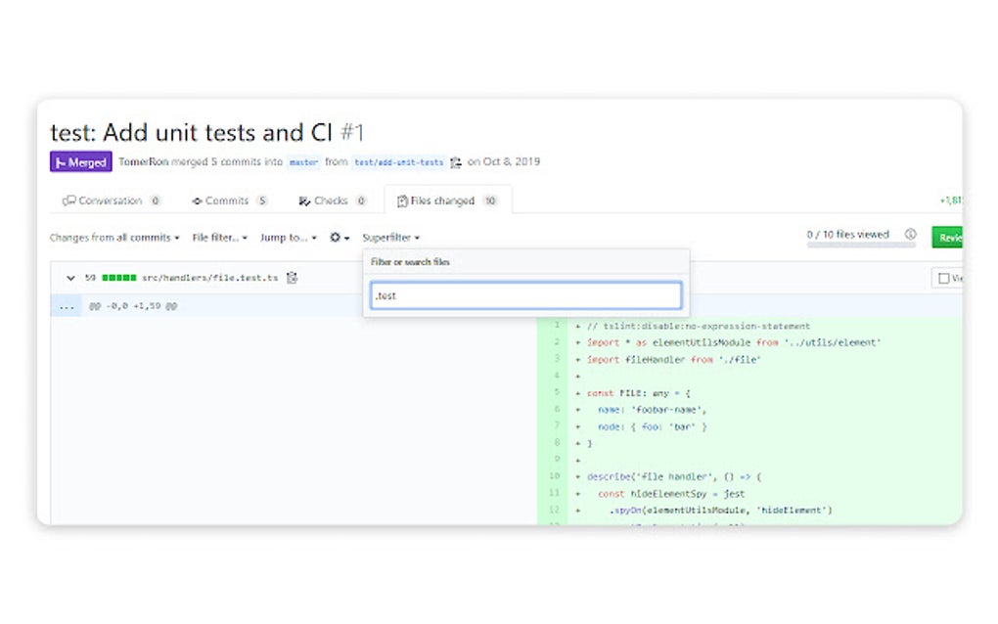Screen dimensions: 998x624
Task: Toggle the Superfilter dropdown
Action: tap(390, 238)
